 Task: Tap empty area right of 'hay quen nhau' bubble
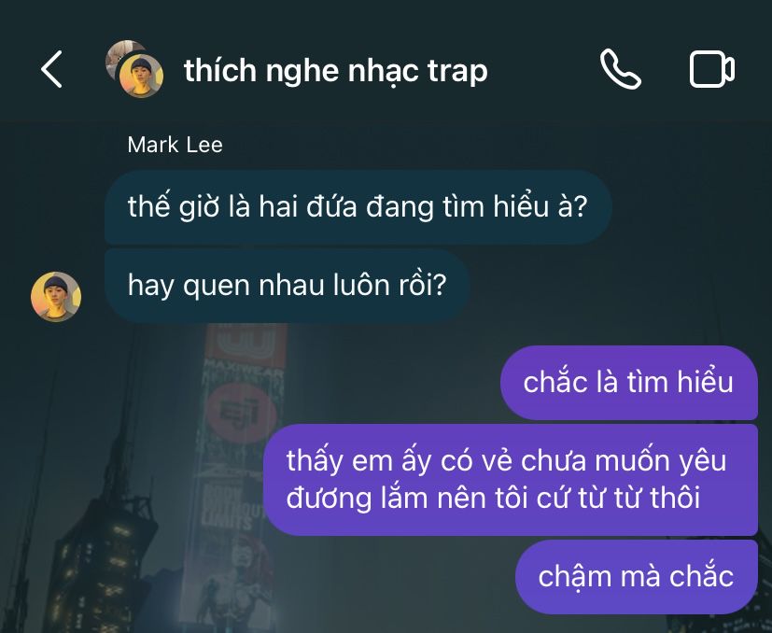coord(615,285)
